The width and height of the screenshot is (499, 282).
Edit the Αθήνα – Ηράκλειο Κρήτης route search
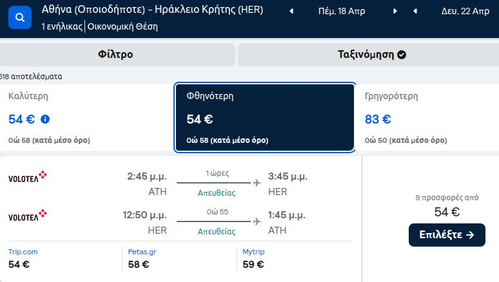(152, 10)
